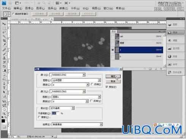
Task: Confirm the Calculations dialog with OK
Action: click(113, 76)
